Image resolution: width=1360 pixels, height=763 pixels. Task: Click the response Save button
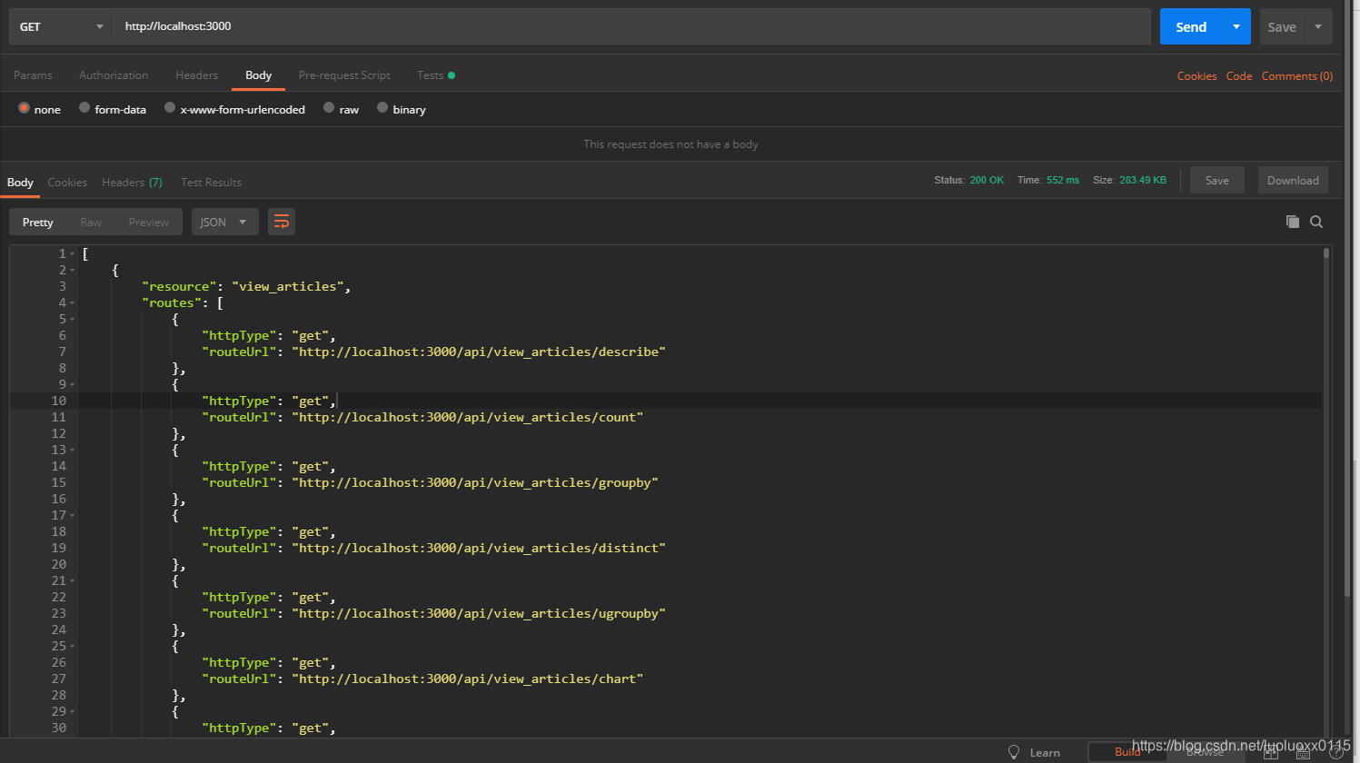pos(1217,180)
